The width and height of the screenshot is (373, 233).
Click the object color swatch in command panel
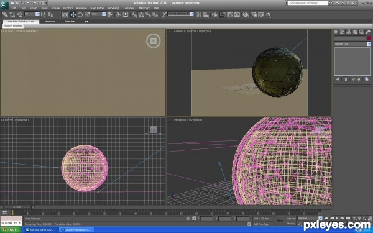pyautogui.click(x=369, y=38)
